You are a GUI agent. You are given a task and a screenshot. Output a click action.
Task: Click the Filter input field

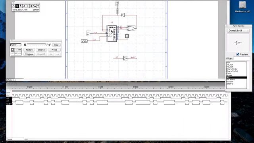click(242, 58)
